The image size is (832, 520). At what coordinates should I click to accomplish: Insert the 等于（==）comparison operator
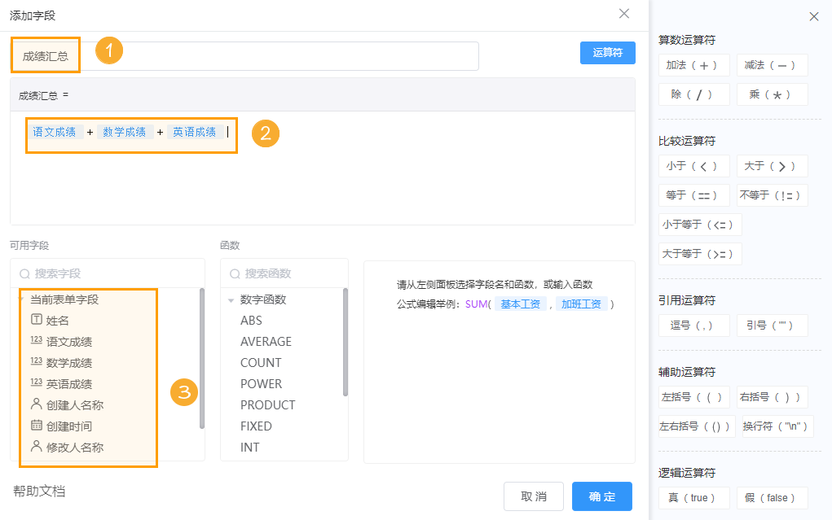tap(693, 194)
